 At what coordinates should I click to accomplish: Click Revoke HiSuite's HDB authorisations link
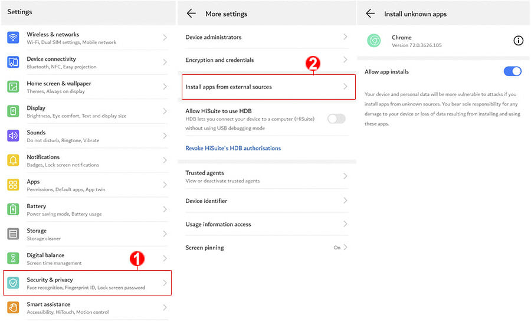point(233,148)
